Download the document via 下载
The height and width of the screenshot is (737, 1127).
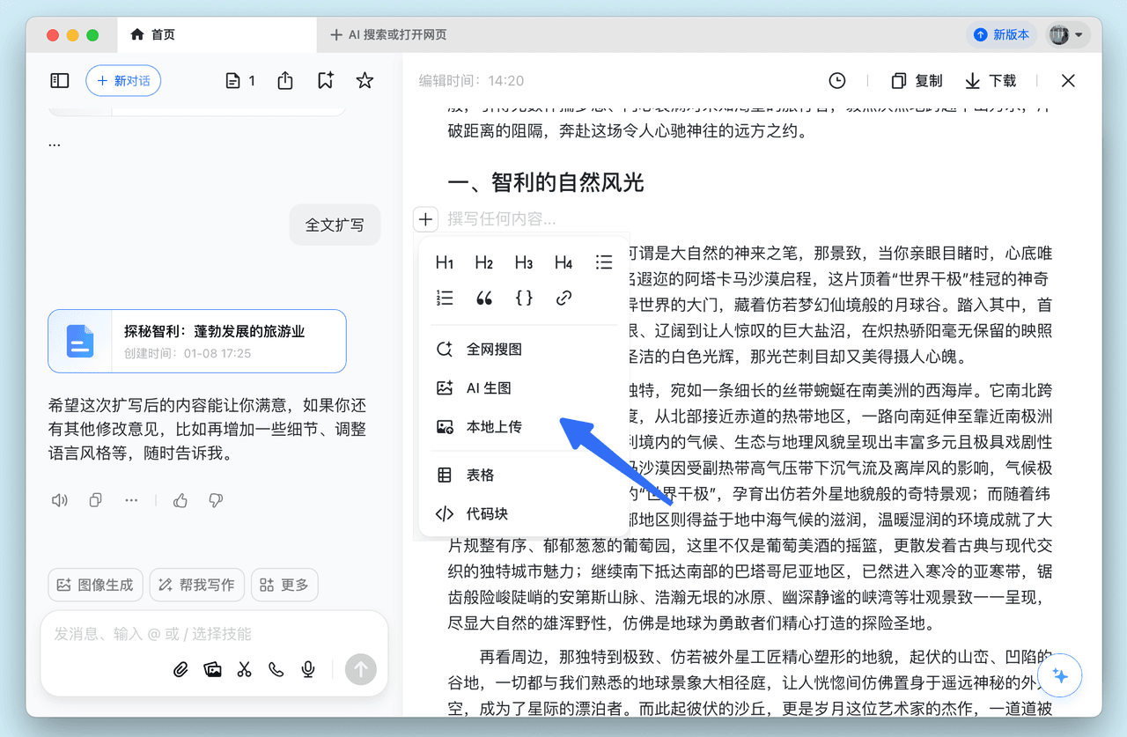click(991, 81)
